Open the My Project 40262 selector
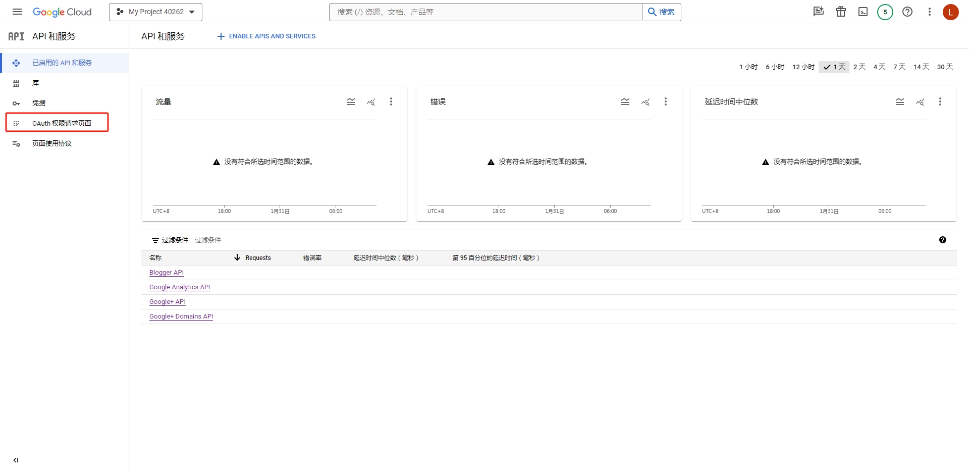 (x=155, y=12)
